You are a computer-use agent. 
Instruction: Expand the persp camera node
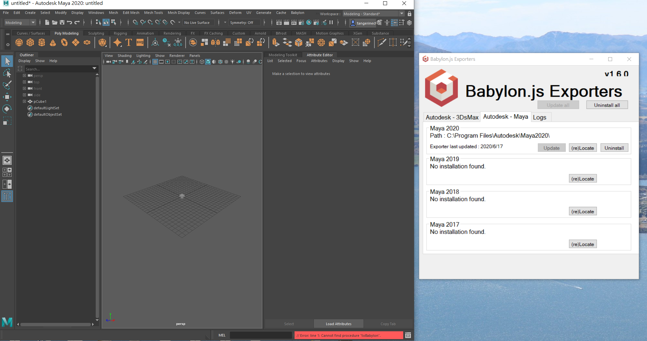pyautogui.click(x=24, y=75)
